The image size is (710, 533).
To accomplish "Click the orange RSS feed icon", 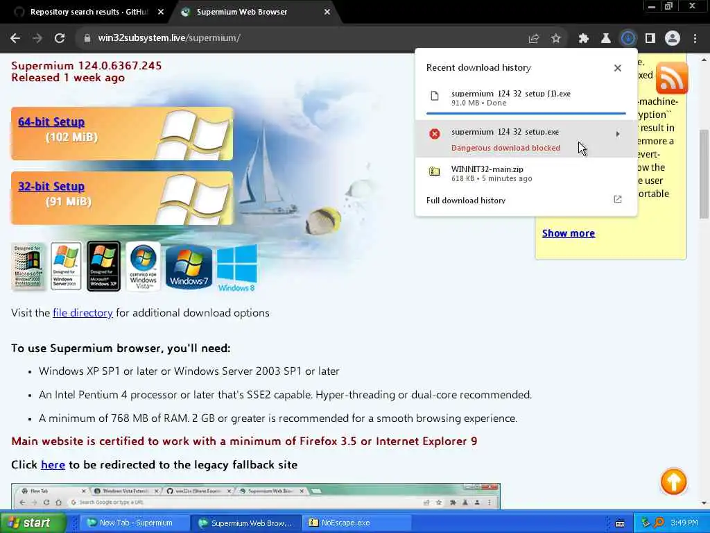I will click(x=671, y=78).
